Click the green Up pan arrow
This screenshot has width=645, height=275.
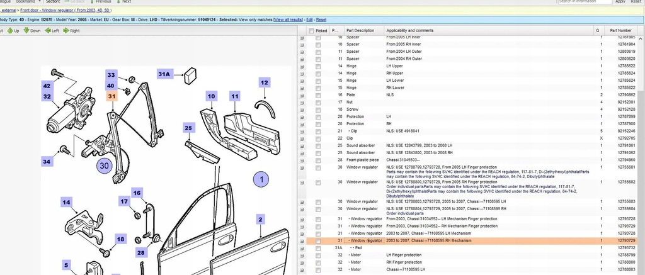click(9, 30)
